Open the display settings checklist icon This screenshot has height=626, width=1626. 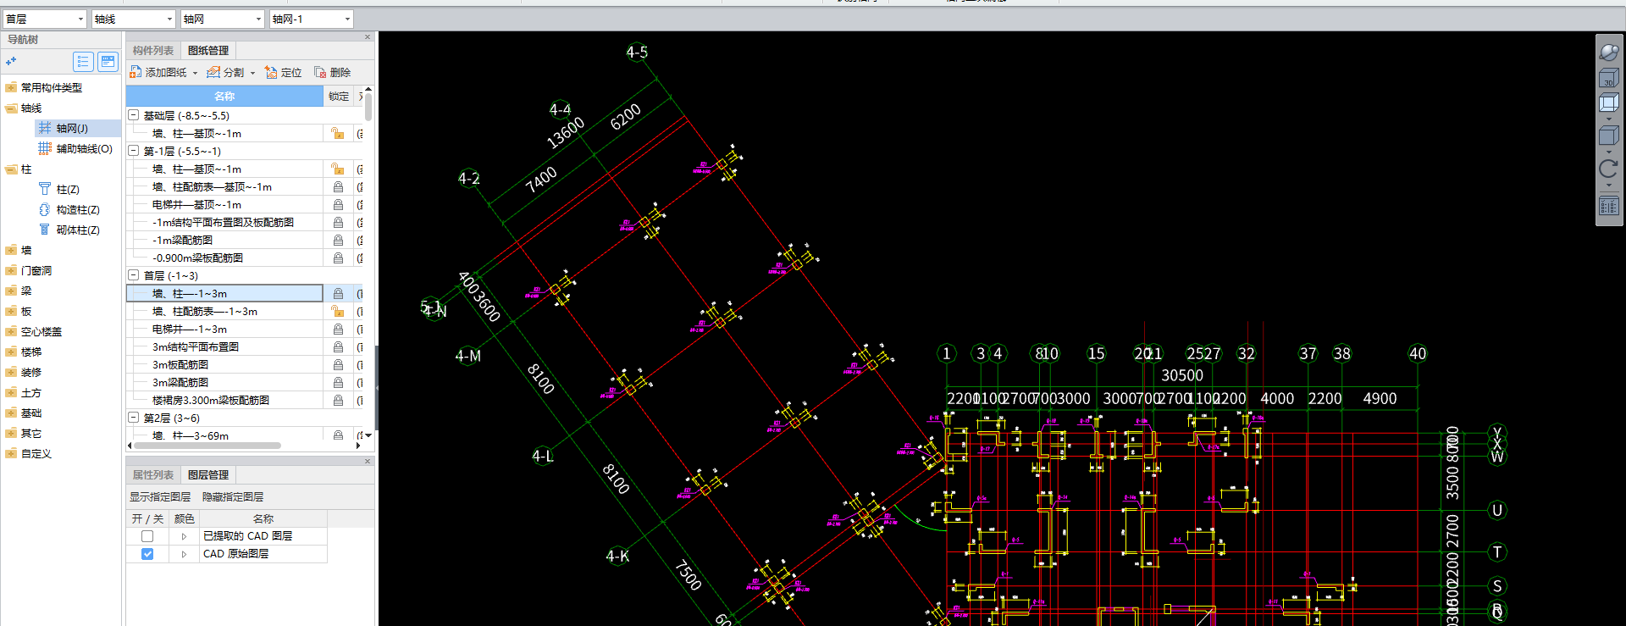coord(1608,206)
